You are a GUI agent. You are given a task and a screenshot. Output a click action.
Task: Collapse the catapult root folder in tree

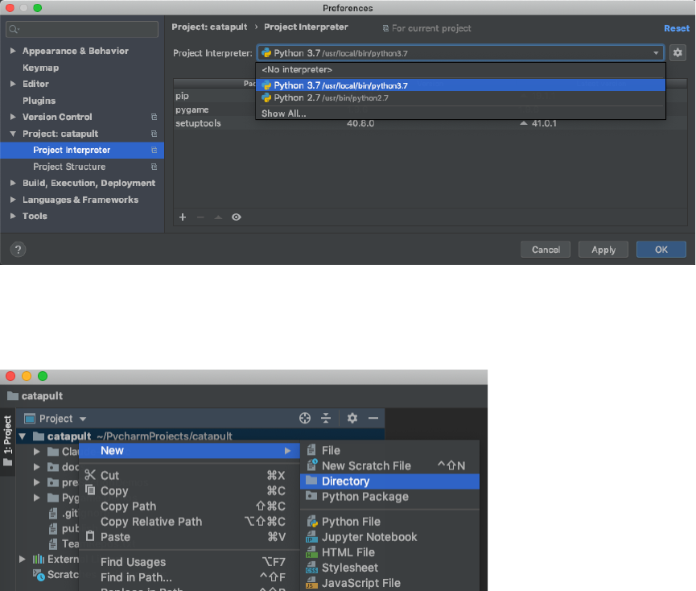coord(23,436)
